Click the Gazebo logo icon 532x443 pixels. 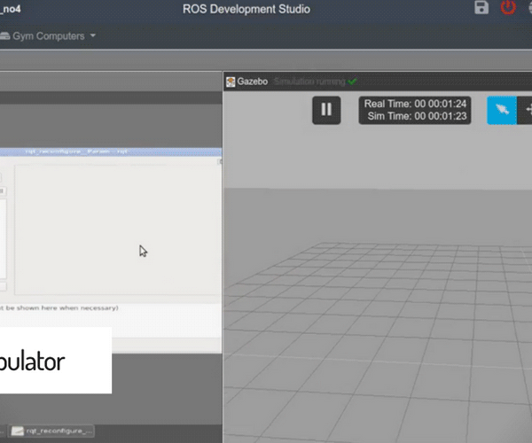pyautogui.click(x=231, y=82)
